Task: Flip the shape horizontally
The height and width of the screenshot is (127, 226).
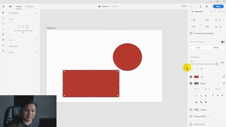Action: pyautogui.click(x=216, y=27)
